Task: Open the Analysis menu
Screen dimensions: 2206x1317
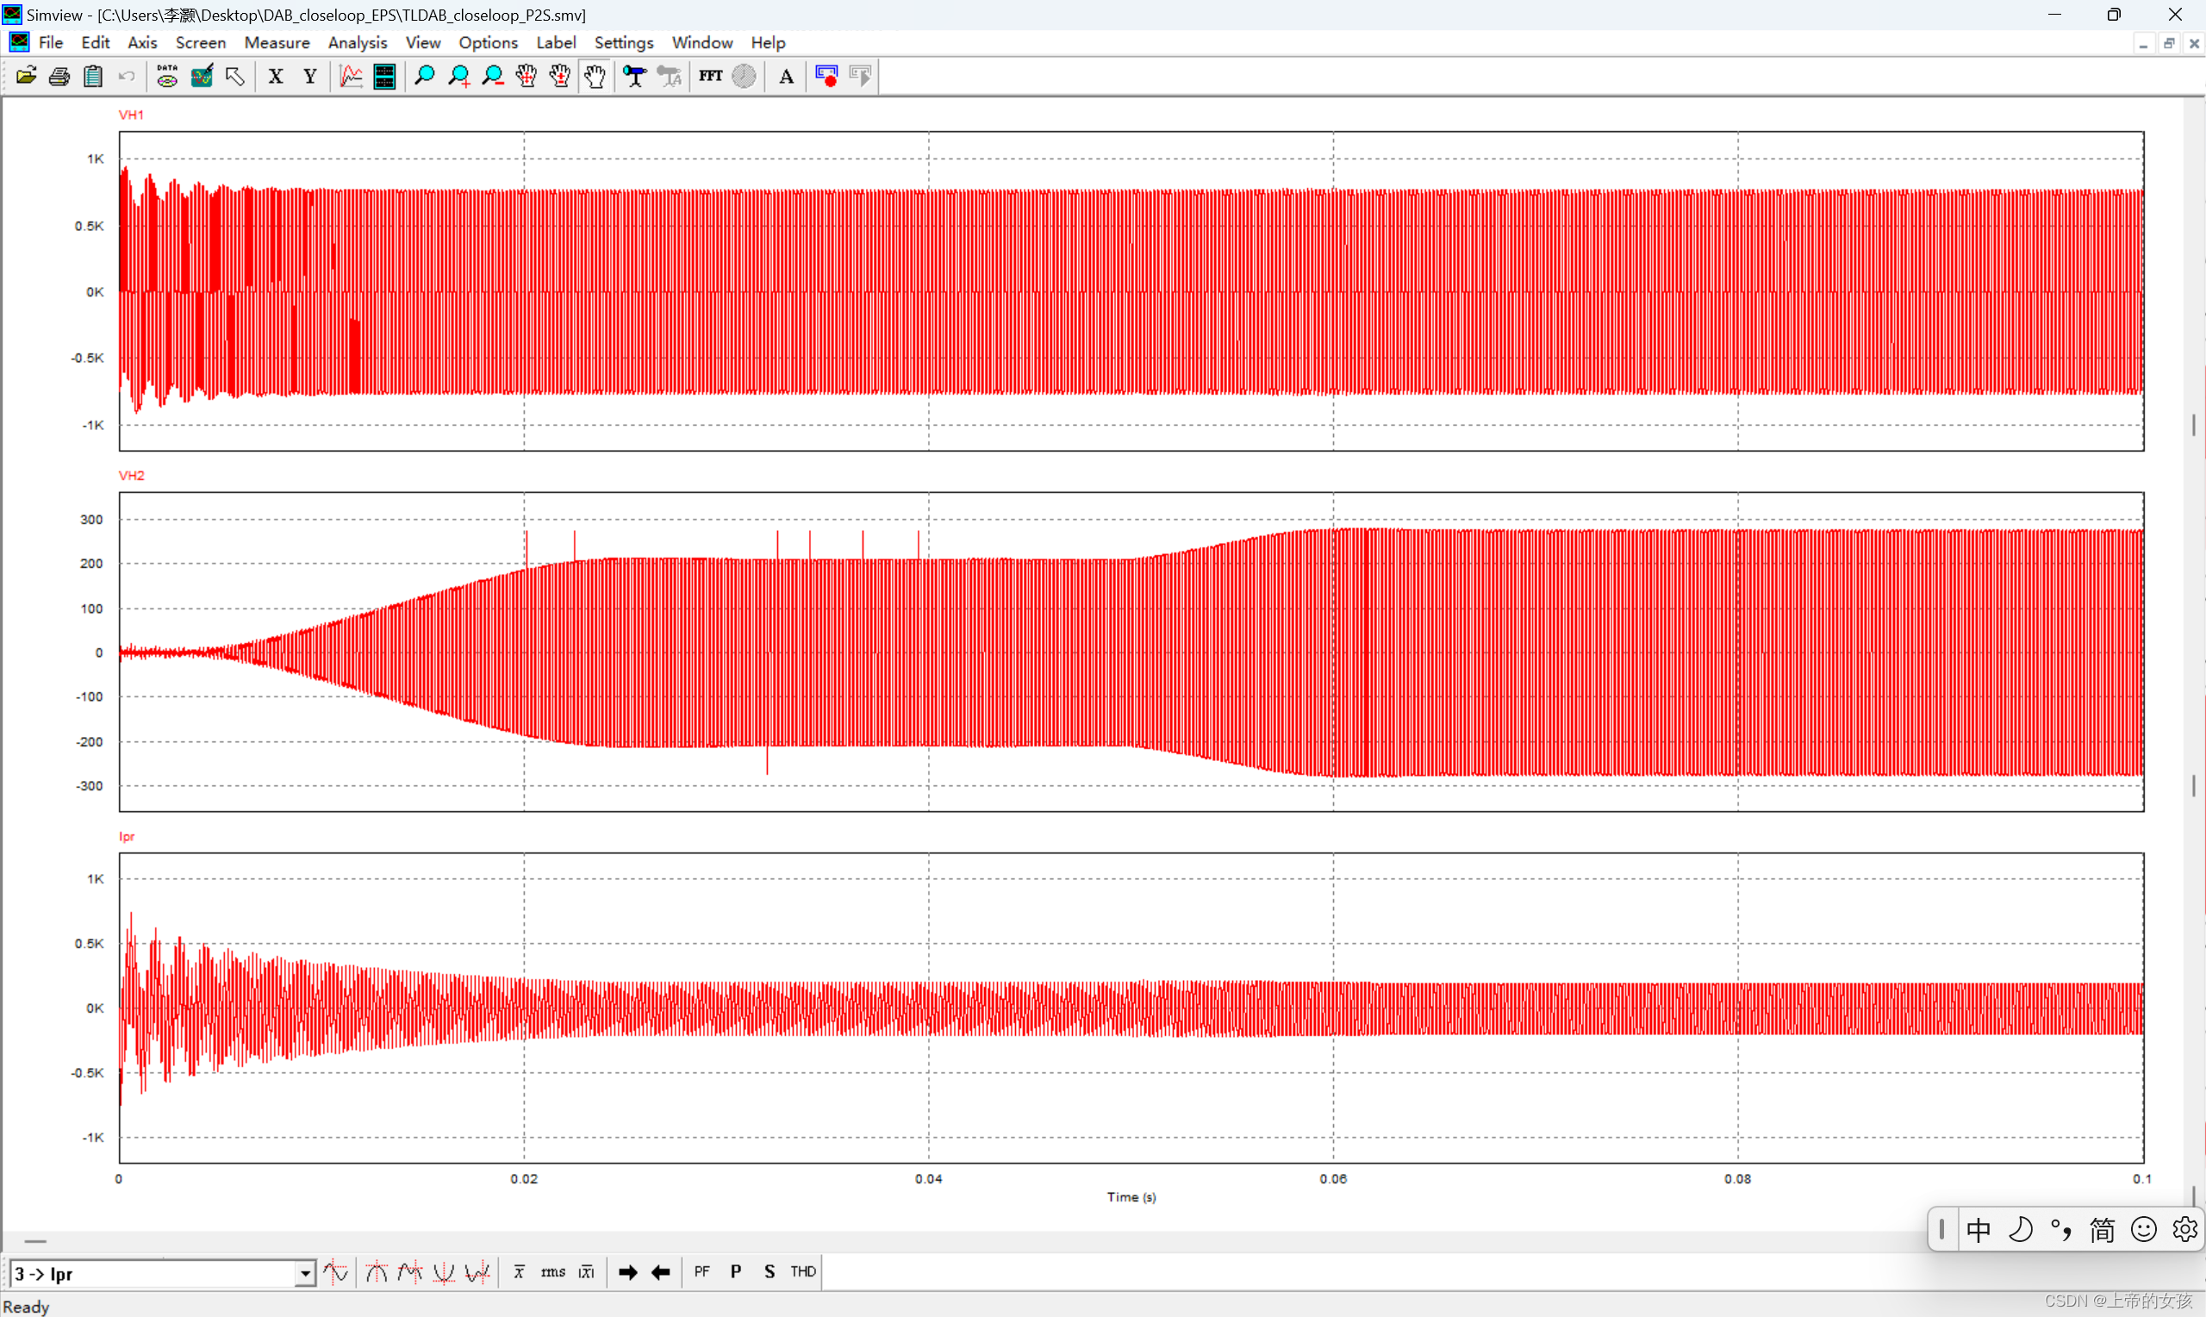Action: point(358,42)
